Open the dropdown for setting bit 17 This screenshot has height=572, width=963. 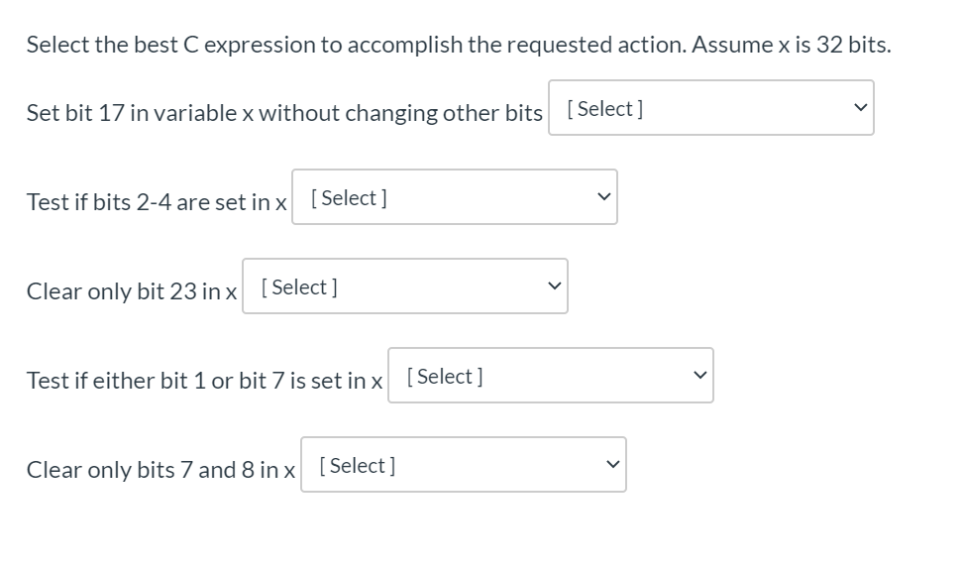point(710,108)
